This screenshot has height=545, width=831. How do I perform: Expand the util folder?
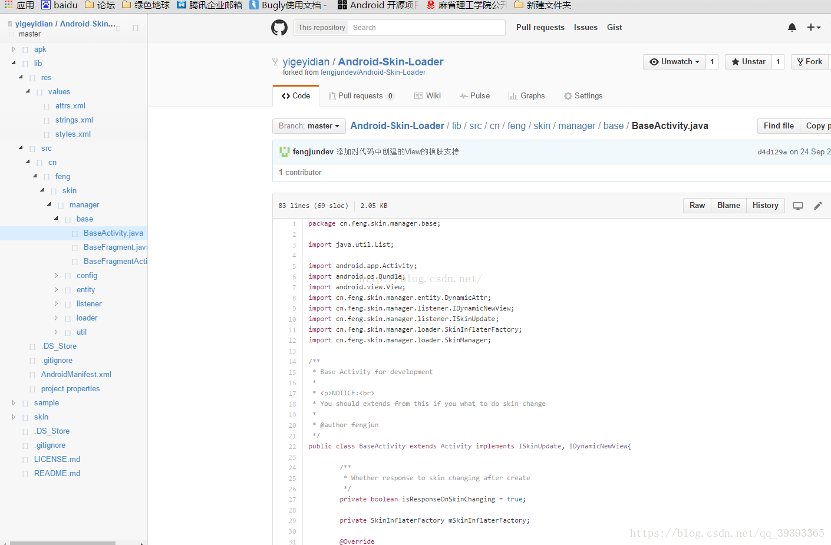coord(56,332)
